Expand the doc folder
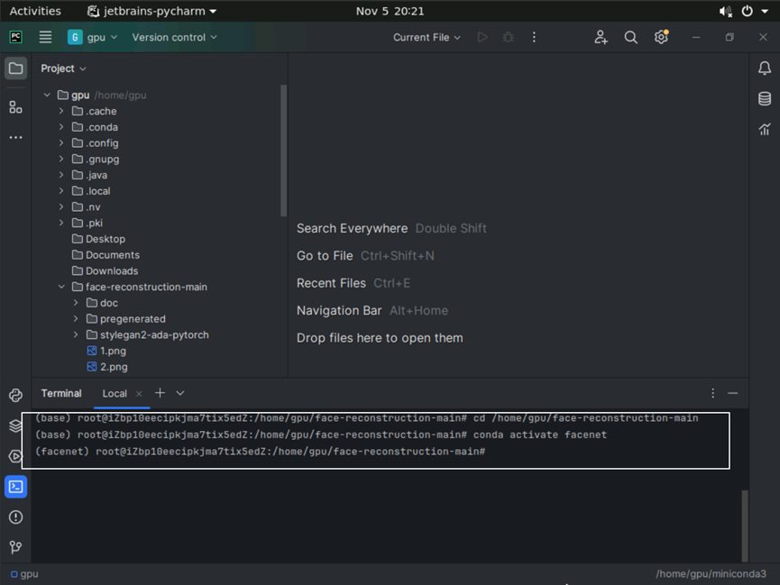Viewport: 780px width, 585px height. pos(76,303)
